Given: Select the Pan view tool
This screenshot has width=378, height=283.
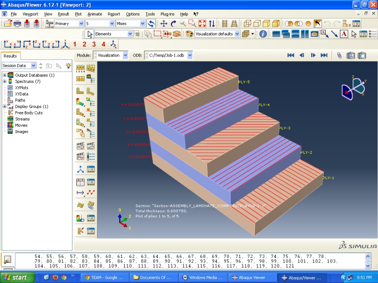Looking at the screenshot, I should pyautogui.click(x=164, y=24).
